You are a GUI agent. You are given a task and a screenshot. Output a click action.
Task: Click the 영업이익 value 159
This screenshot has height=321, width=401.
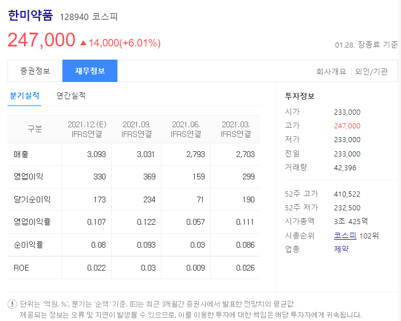199,177
